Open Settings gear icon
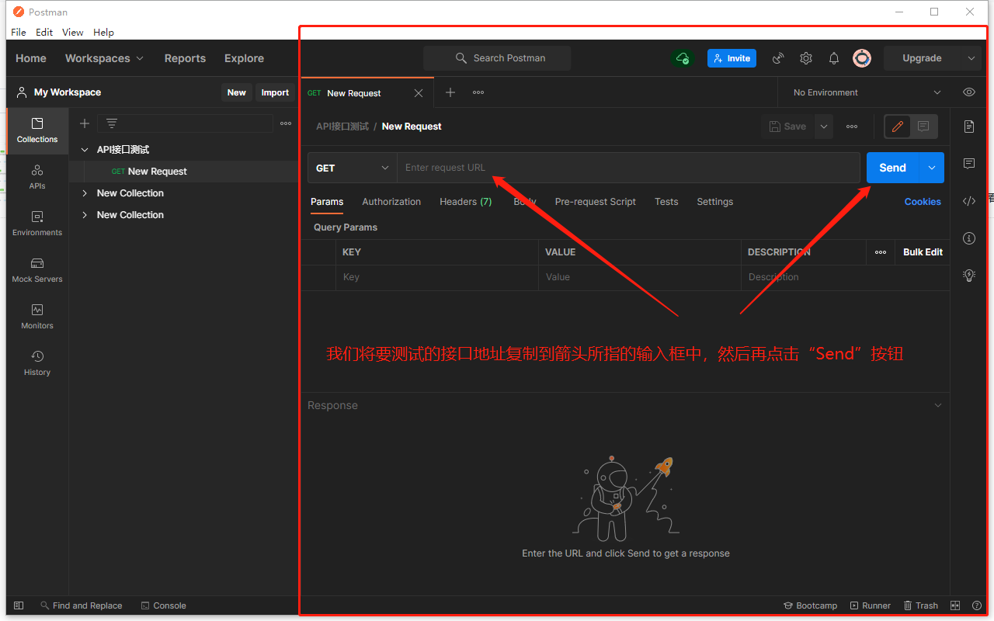This screenshot has width=994, height=621. pos(806,58)
